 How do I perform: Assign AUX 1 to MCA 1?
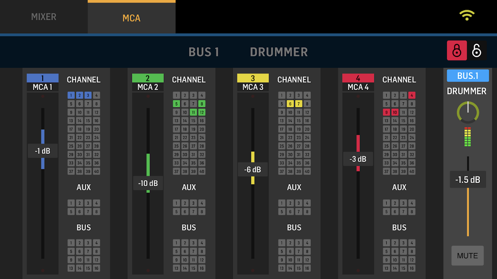point(71,203)
